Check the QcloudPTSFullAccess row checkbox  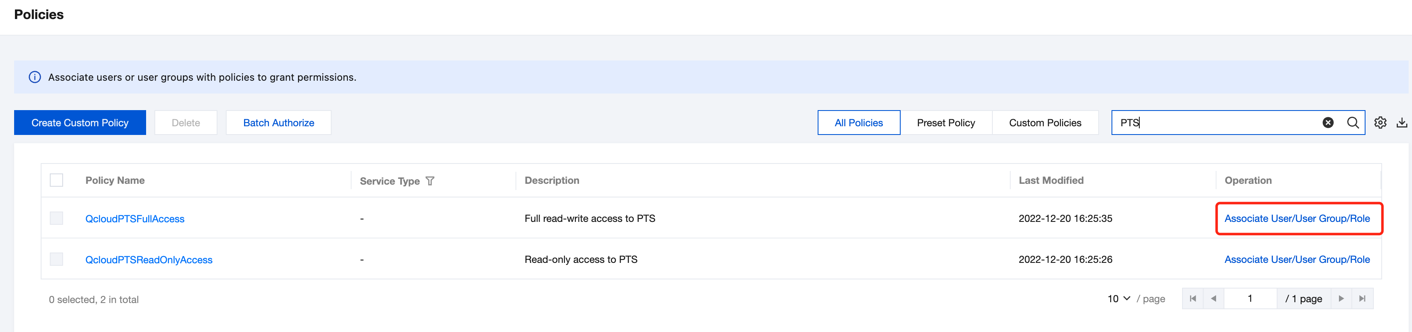pos(56,218)
